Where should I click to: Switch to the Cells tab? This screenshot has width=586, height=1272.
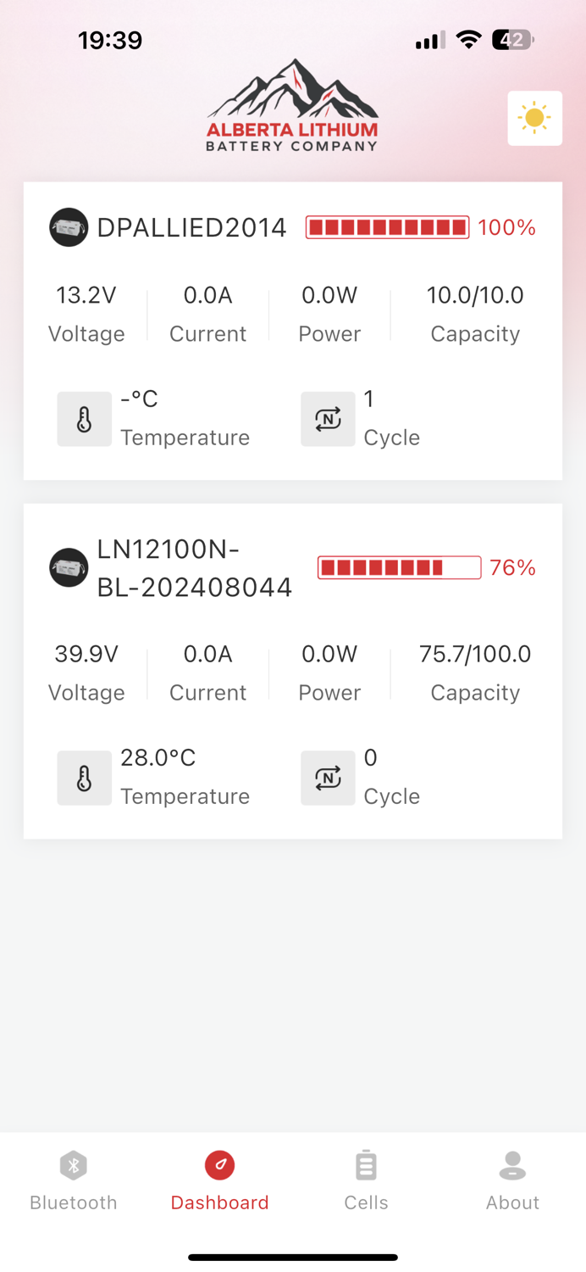(x=366, y=1180)
